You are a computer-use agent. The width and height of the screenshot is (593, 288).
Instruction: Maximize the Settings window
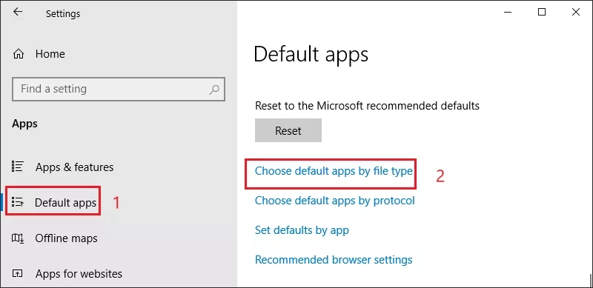coord(542,12)
